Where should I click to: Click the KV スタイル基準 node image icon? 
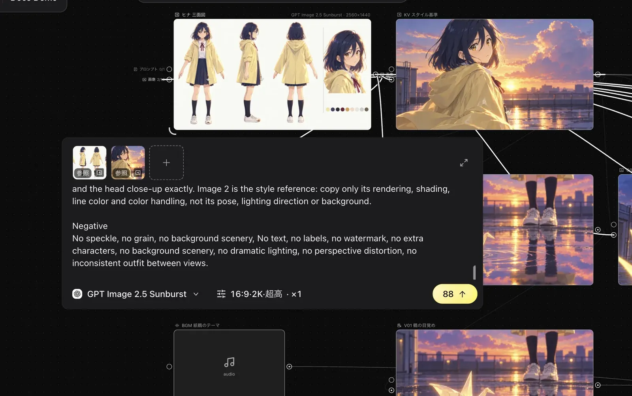pos(399,15)
